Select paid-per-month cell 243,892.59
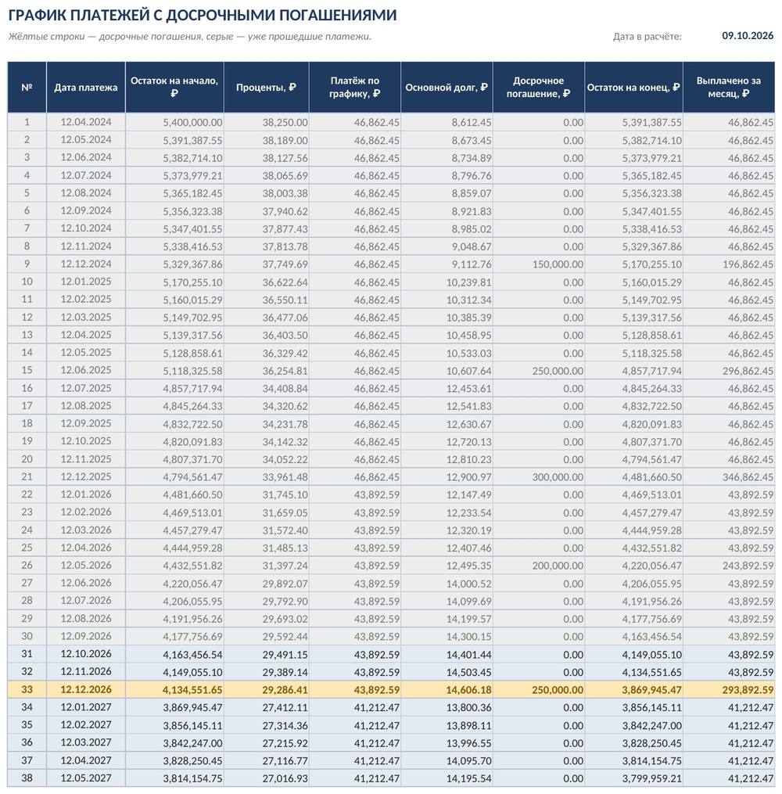Viewport: 782px width, 794px height. coord(729,565)
